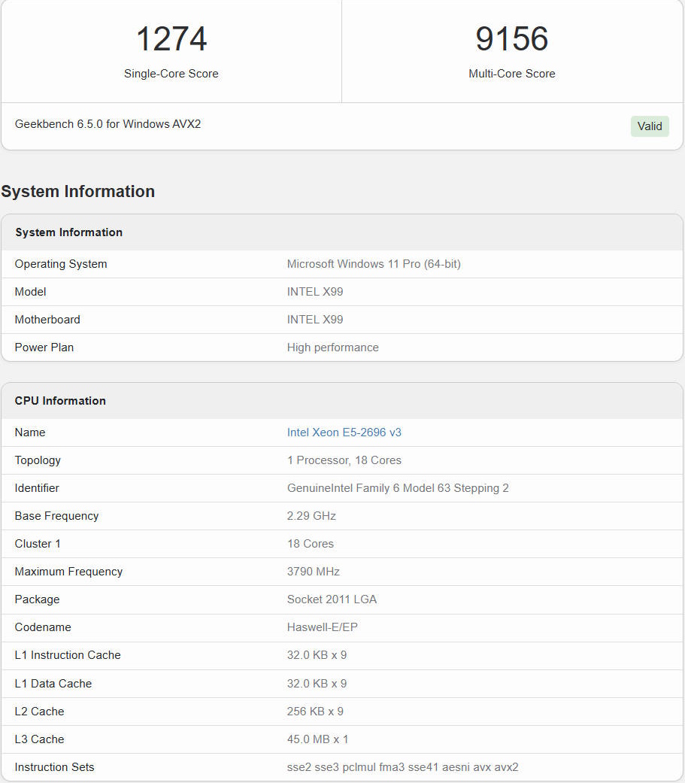Click the 1274 single-core score number
685x783 pixels.
click(x=171, y=39)
